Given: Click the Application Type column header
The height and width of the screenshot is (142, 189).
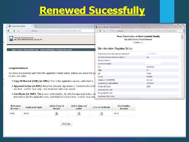Looking at the screenshot, I should tap(34, 107).
